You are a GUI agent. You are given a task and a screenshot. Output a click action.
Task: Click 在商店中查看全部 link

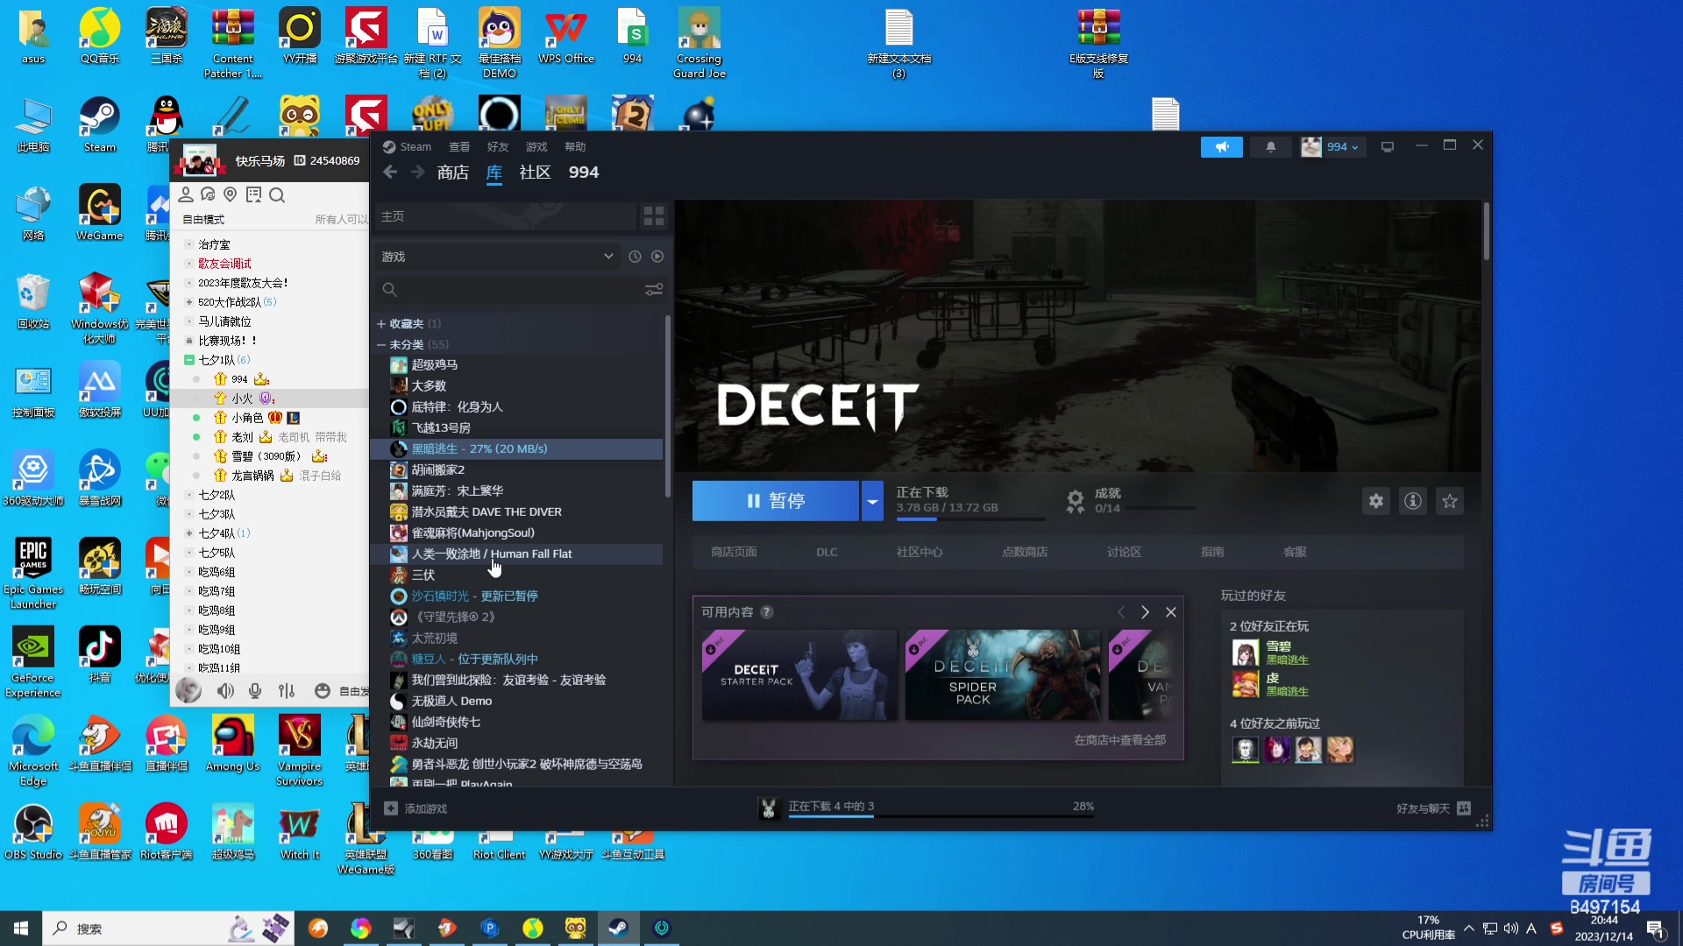(x=1119, y=740)
